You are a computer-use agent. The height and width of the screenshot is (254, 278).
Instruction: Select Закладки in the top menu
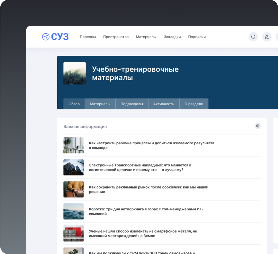click(x=172, y=37)
